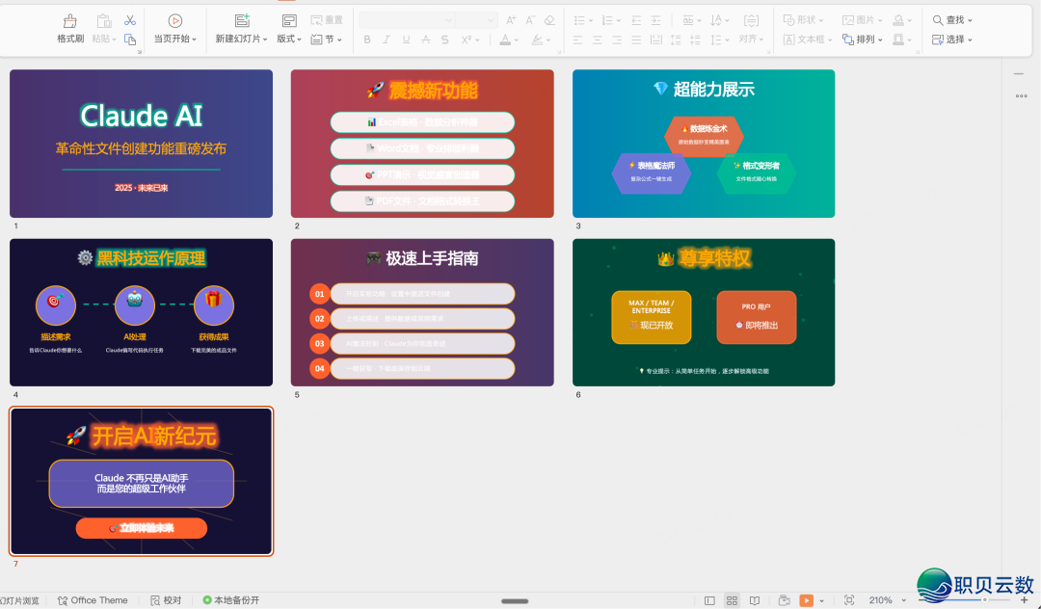This screenshot has height=609, width=1041.
Task: Click the text direction icon
Action: pos(715,20)
